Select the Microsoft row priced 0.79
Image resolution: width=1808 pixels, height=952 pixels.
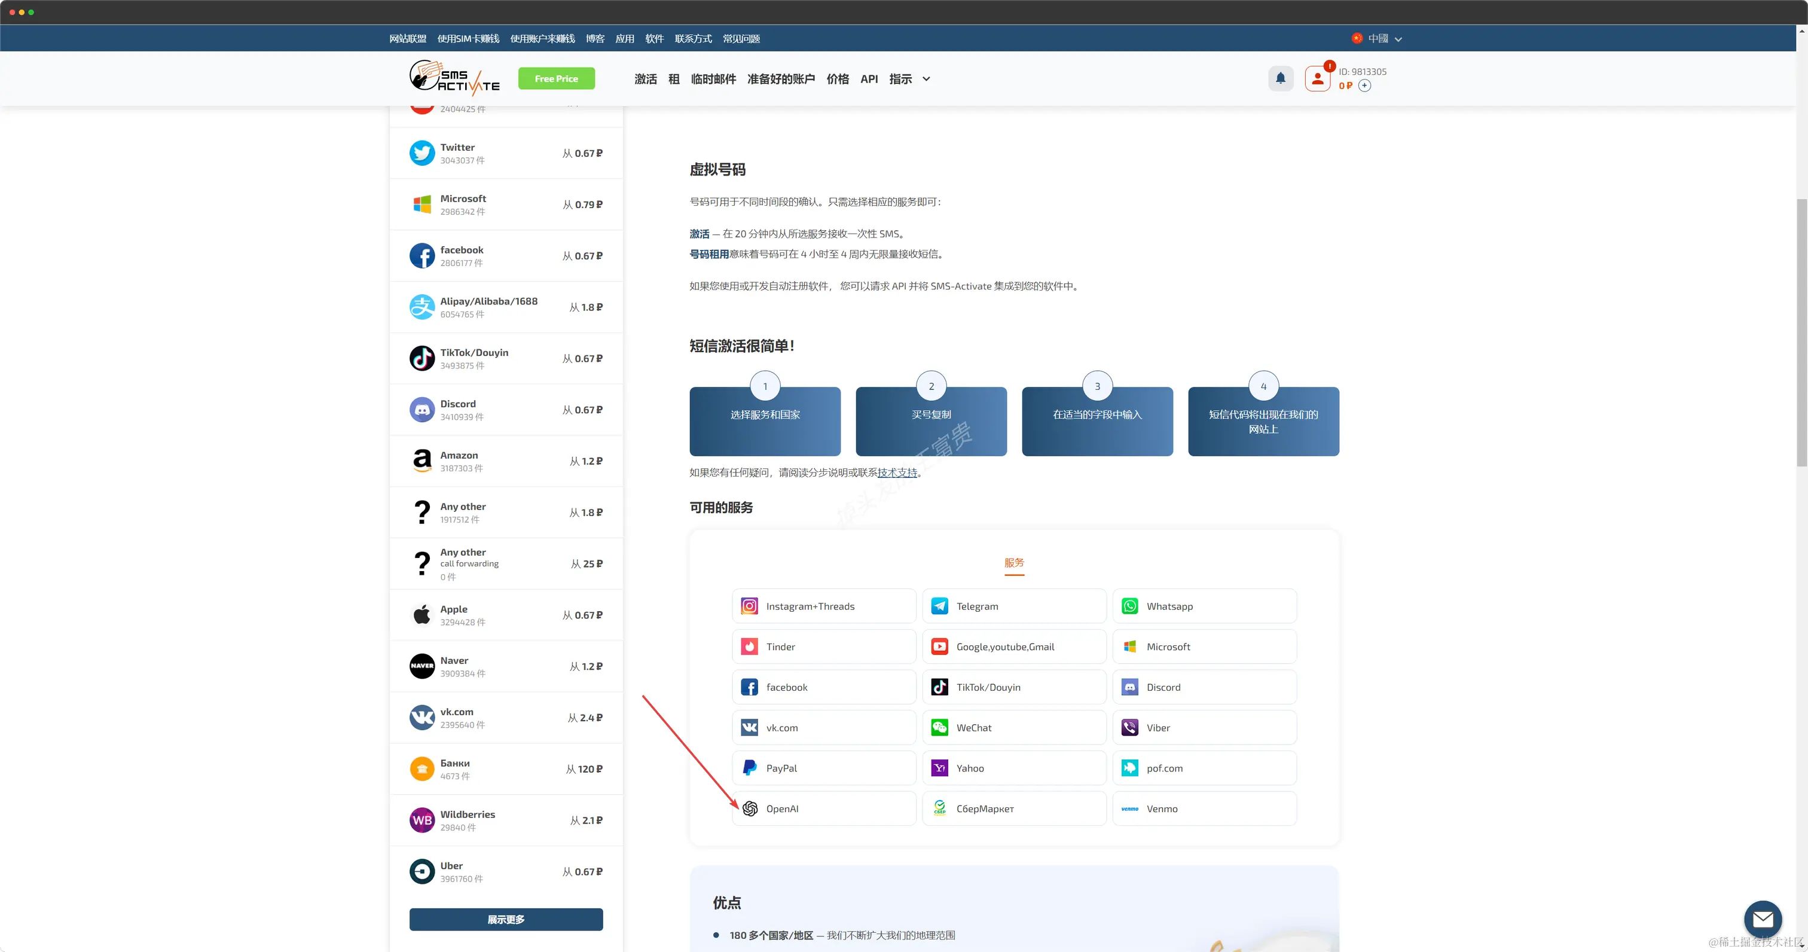pos(506,205)
